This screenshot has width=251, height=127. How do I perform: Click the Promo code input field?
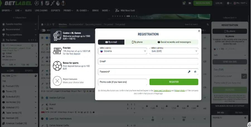(122, 82)
